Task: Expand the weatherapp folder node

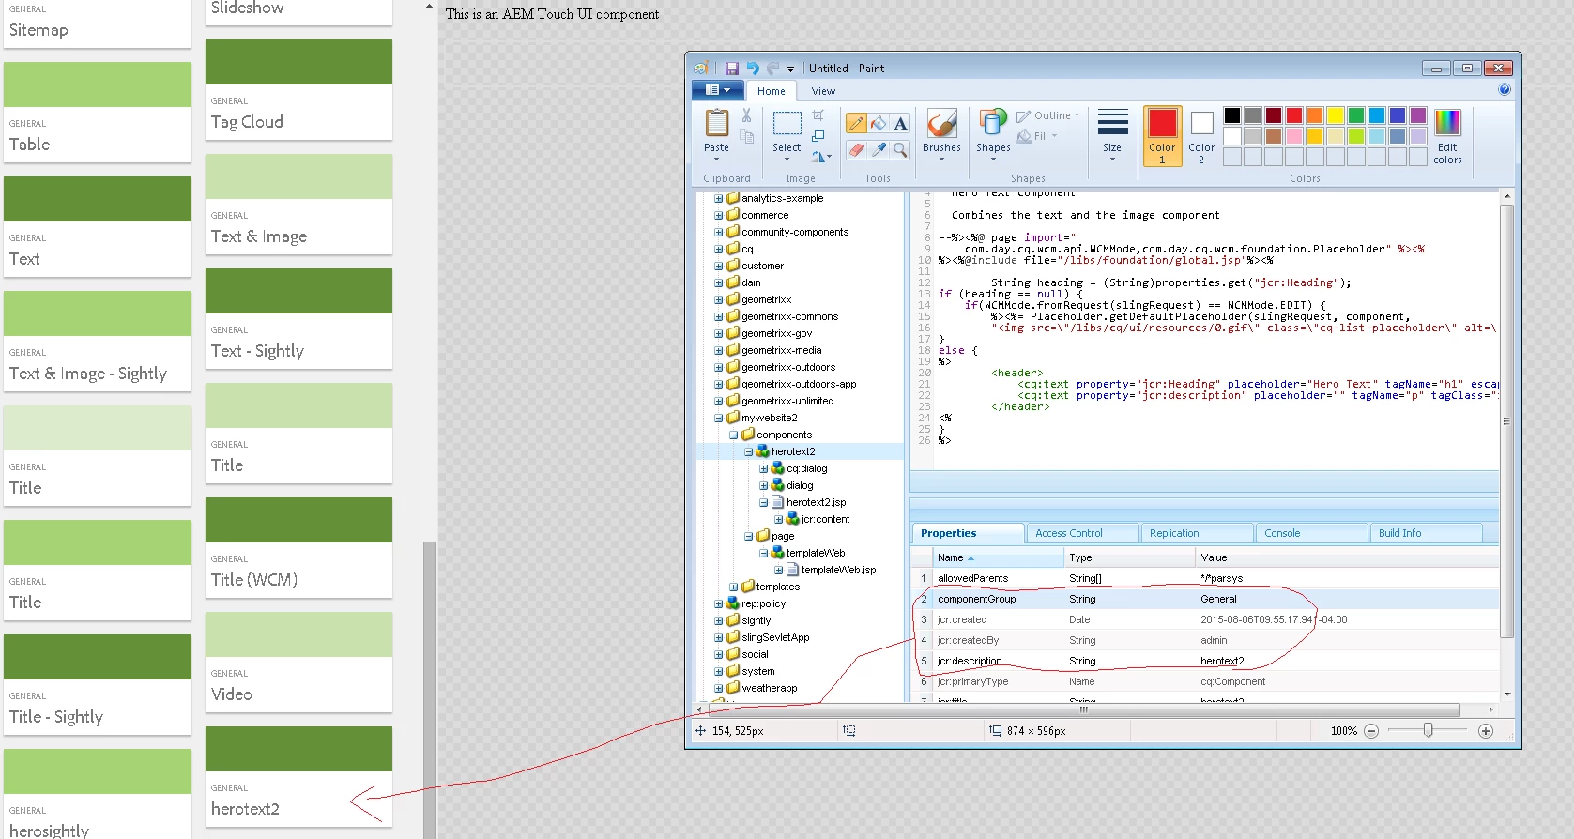Action: click(x=718, y=688)
